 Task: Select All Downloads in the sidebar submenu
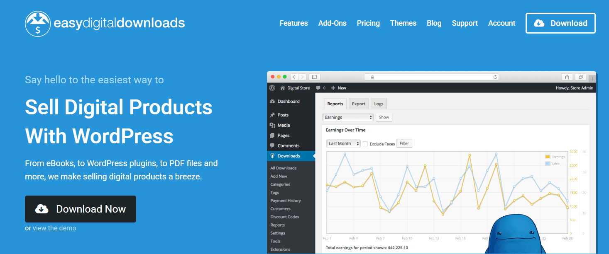coord(284,168)
